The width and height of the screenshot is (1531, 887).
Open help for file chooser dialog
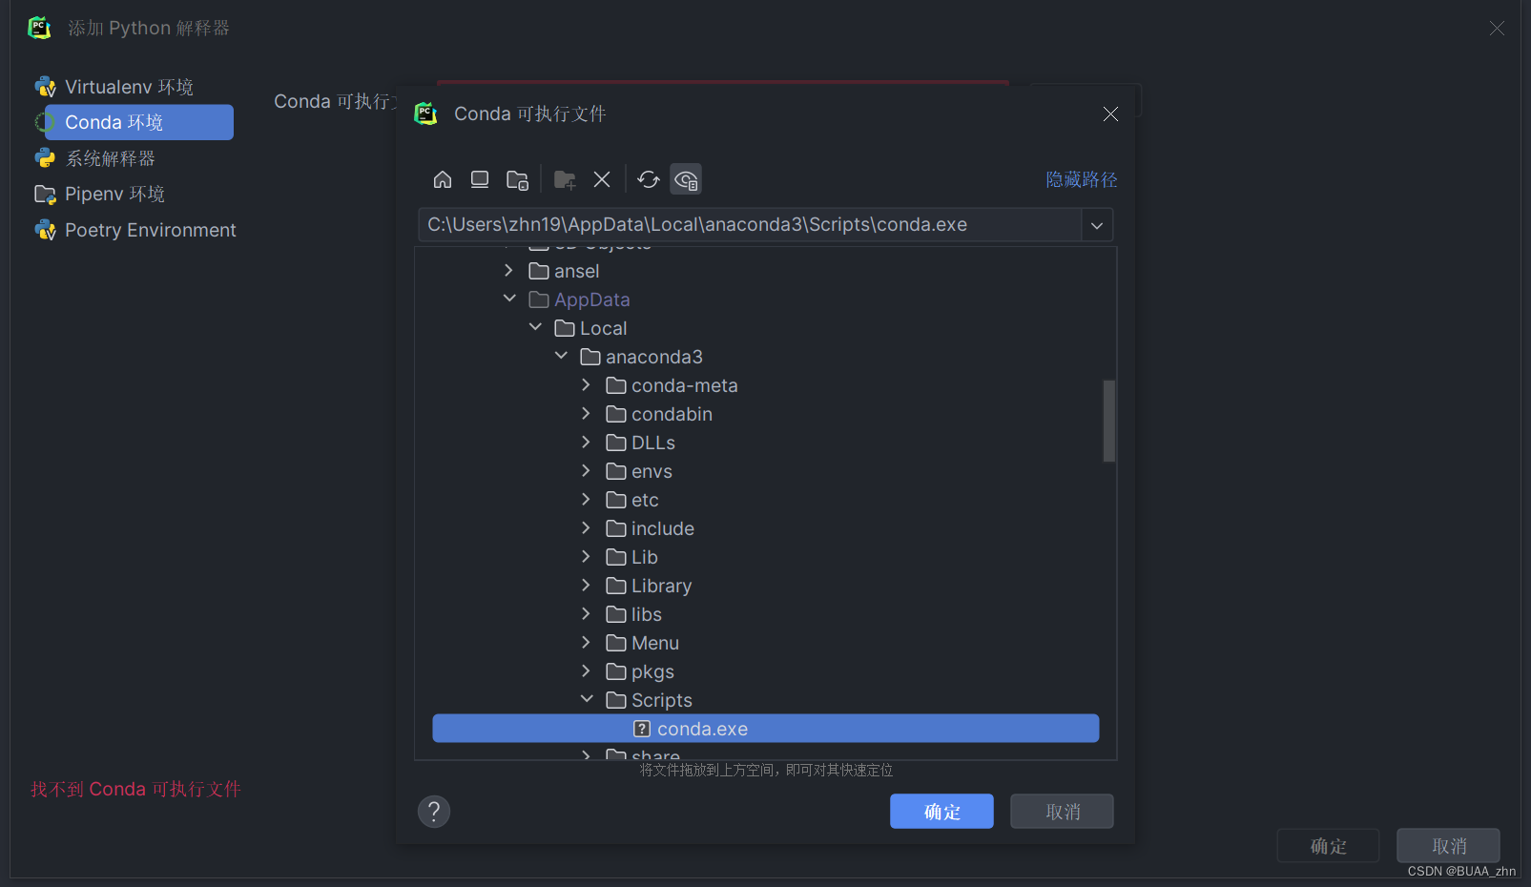click(x=434, y=812)
